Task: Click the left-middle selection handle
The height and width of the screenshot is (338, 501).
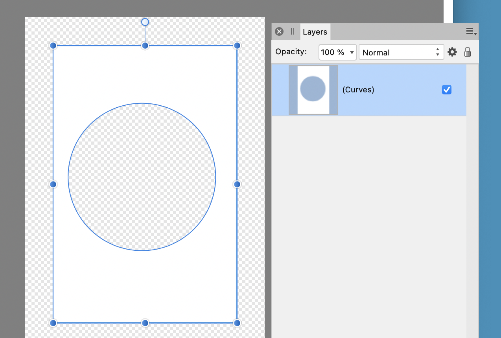Action: 53,184
